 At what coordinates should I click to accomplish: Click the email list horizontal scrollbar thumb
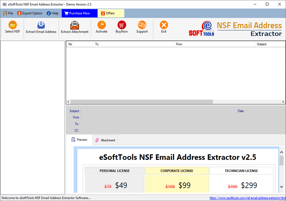pos(142,102)
